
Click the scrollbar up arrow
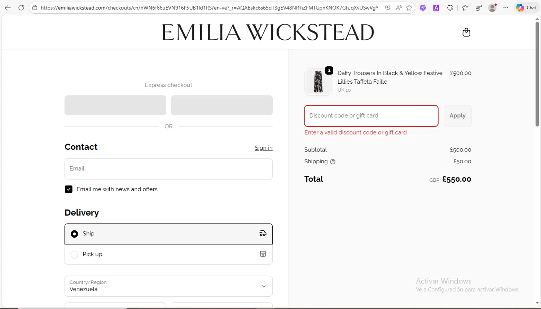tap(537, 18)
